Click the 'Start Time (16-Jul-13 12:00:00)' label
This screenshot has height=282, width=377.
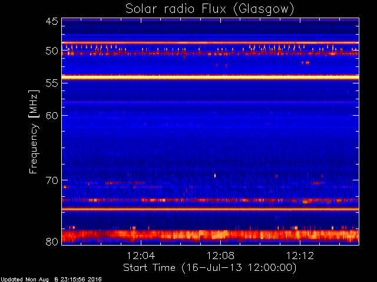click(x=210, y=268)
